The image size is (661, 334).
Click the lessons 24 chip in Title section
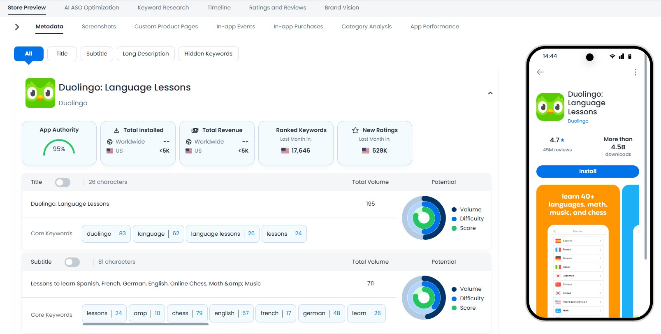tap(284, 234)
